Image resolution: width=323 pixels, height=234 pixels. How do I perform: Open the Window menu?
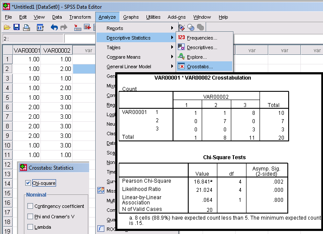202,17
